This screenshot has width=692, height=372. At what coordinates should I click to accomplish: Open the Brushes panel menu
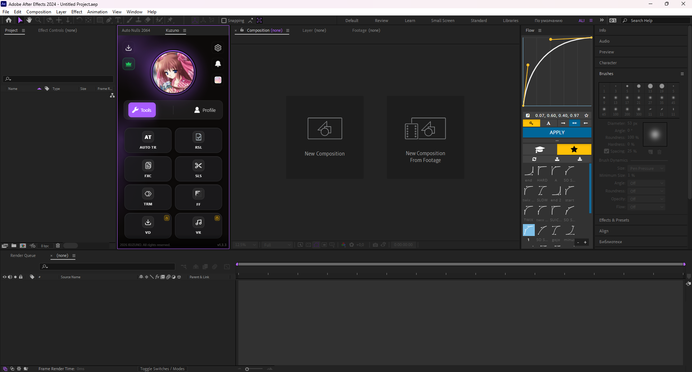[682, 74]
